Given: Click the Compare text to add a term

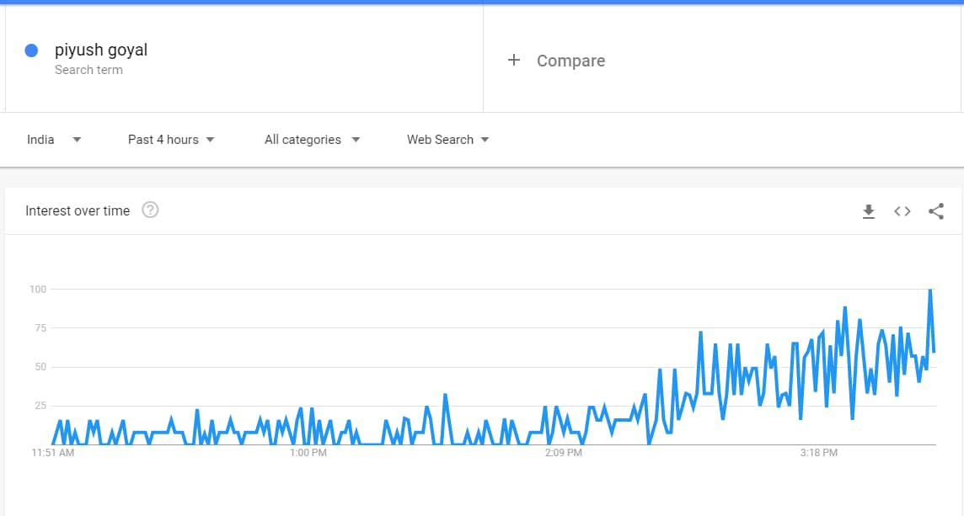Looking at the screenshot, I should [x=570, y=61].
